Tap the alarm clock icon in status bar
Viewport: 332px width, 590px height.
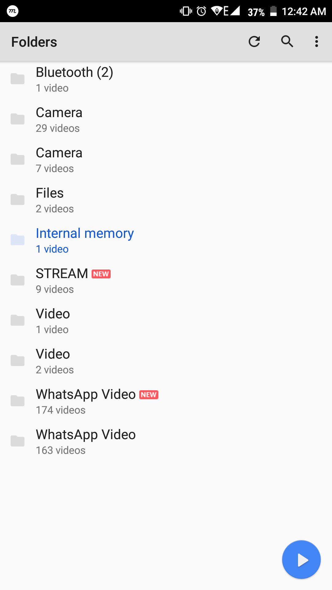(201, 11)
